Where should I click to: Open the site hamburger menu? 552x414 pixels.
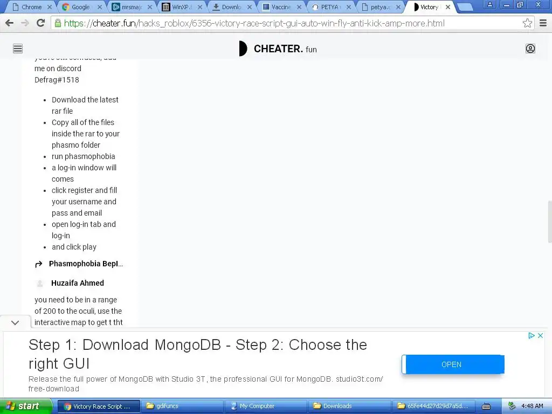(18, 49)
